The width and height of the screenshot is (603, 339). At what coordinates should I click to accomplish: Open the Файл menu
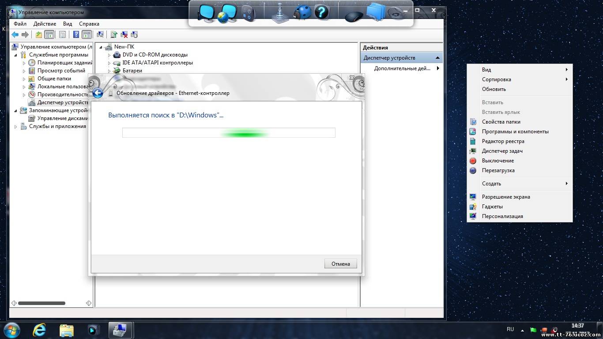[20, 24]
